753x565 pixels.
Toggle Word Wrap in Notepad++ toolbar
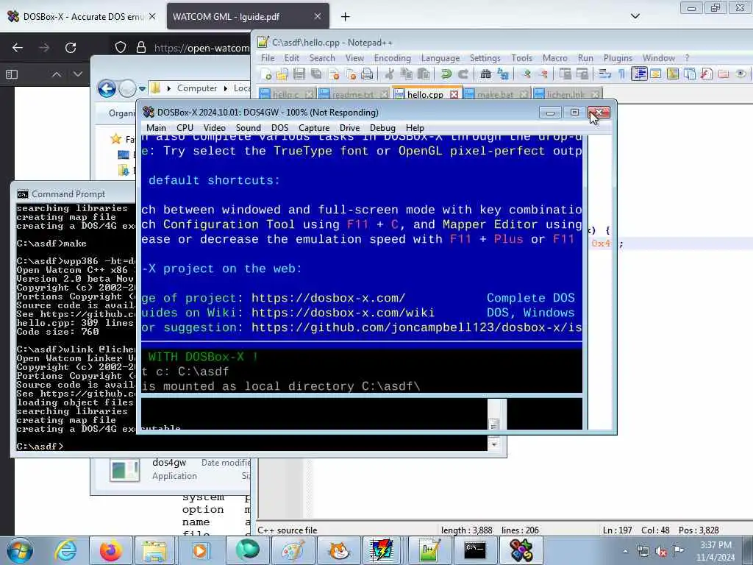(604, 74)
